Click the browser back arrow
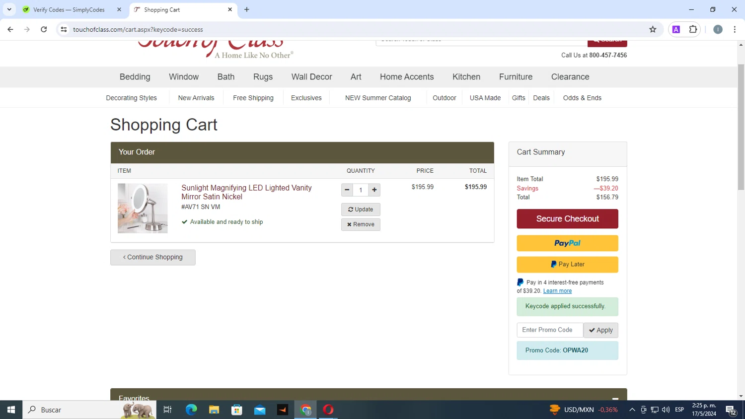The image size is (745, 419). click(10, 29)
